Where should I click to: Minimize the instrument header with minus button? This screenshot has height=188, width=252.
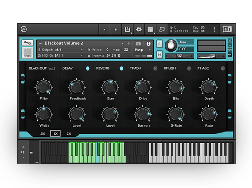[x=230, y=45]
